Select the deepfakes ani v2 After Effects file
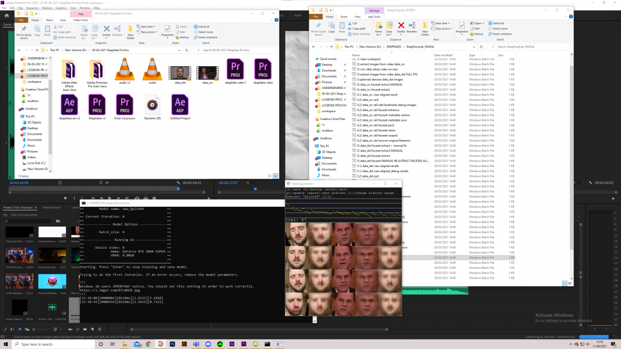This screenshot has height=349, width=621. click(69, 108)
